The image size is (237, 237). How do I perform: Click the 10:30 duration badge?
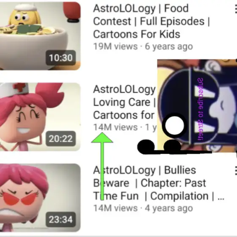61,58
